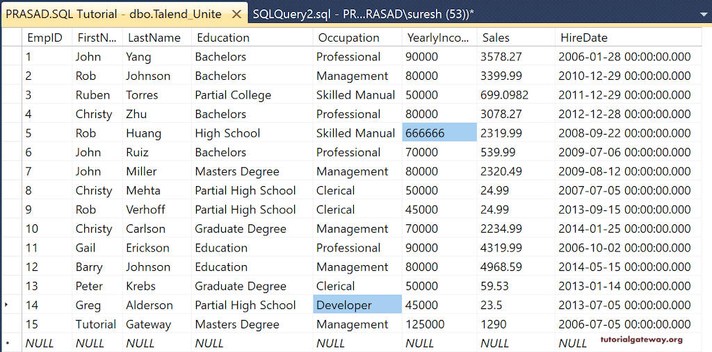Select the highlighted 666666 yearly income cell
Viewport: 712px width, 352px height.
[439, 133]
